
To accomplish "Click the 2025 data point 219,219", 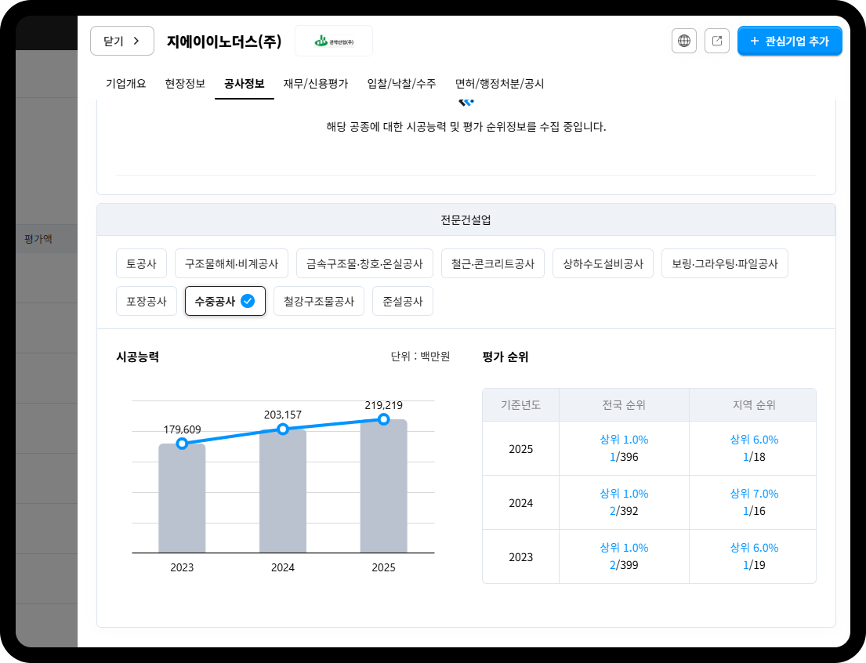I will click(384, 419).
